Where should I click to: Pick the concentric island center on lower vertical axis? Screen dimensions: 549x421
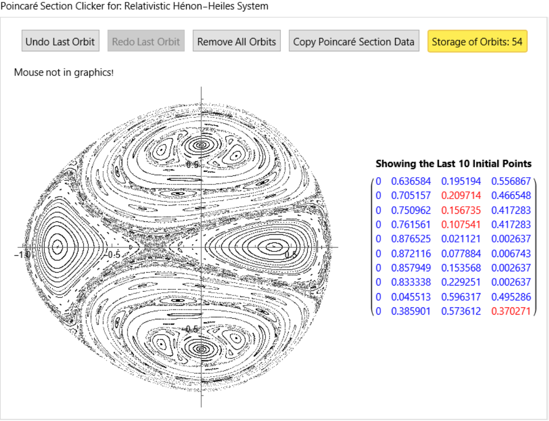(201, 349)
